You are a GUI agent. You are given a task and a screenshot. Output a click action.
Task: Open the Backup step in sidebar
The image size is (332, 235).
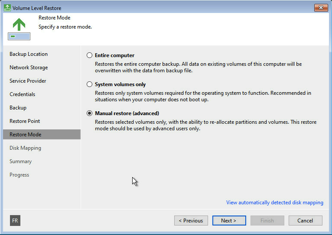click(18, 108)
